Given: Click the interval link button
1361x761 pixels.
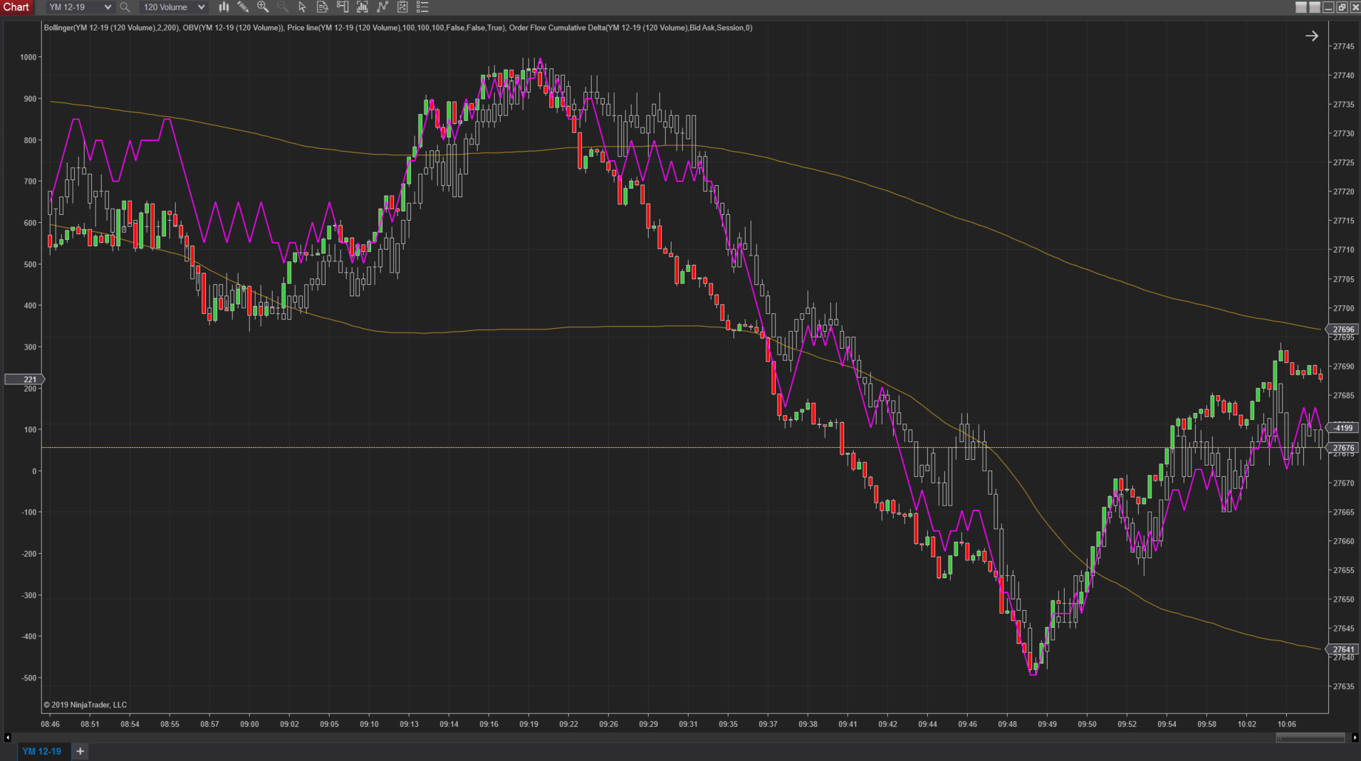Looking at the screenshot, I should pyautogui.click(x=1314, y=7).
